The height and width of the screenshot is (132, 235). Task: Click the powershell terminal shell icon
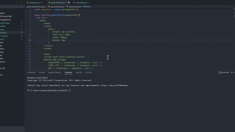click(220, 73)
